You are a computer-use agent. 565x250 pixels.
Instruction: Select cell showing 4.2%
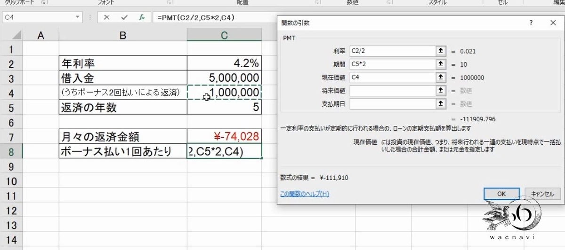[224, 63]
